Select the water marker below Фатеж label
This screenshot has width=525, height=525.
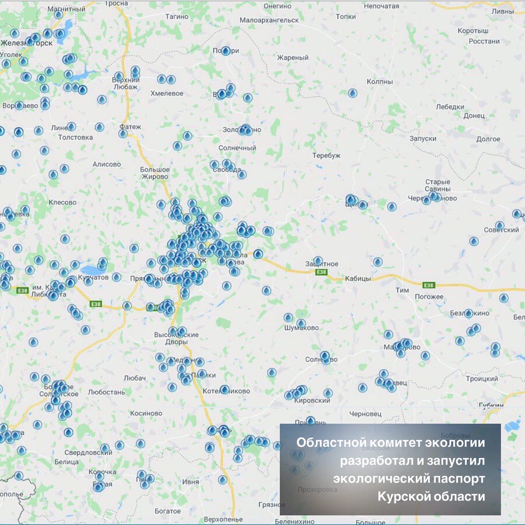pyautogui.click(x=123, y=134)
